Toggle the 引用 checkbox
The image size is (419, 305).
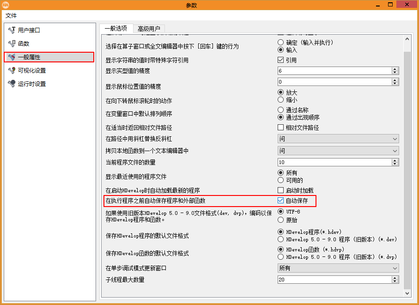[280, 60]
